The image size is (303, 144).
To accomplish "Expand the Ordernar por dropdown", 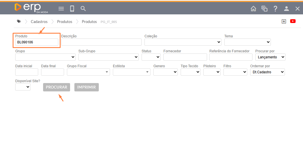I will coord(267,72).
